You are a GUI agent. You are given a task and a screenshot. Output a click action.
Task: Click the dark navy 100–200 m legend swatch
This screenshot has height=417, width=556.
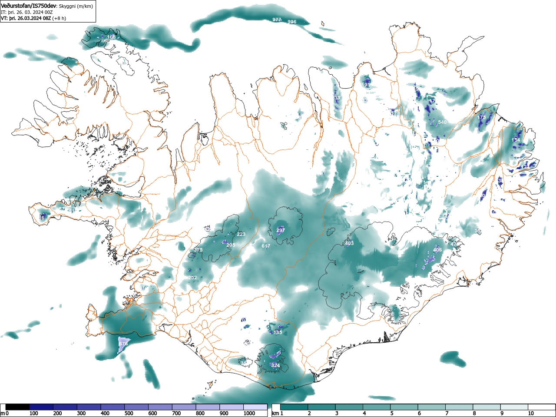41,407
